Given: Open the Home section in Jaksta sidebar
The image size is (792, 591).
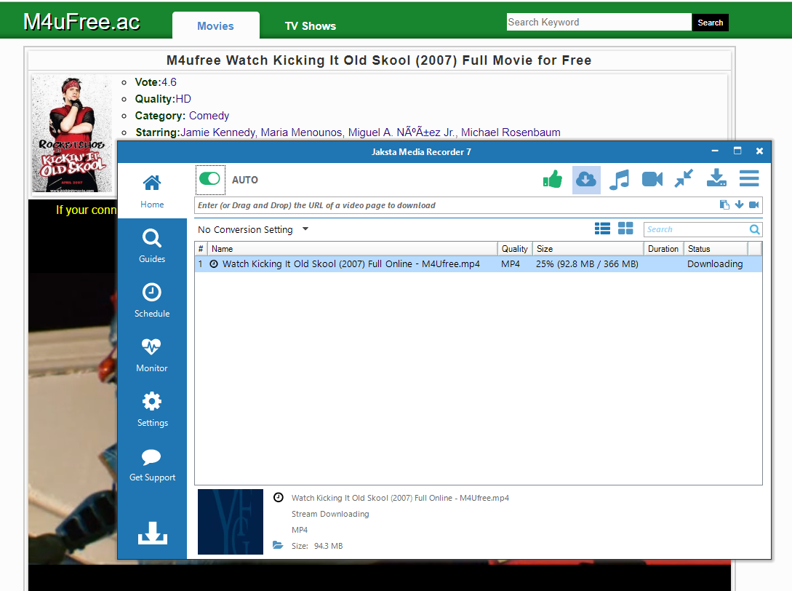Looking at the screenshot, I should coord(152,191).
